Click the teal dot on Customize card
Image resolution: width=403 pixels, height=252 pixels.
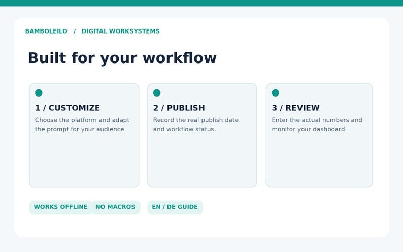coord(39,93)
